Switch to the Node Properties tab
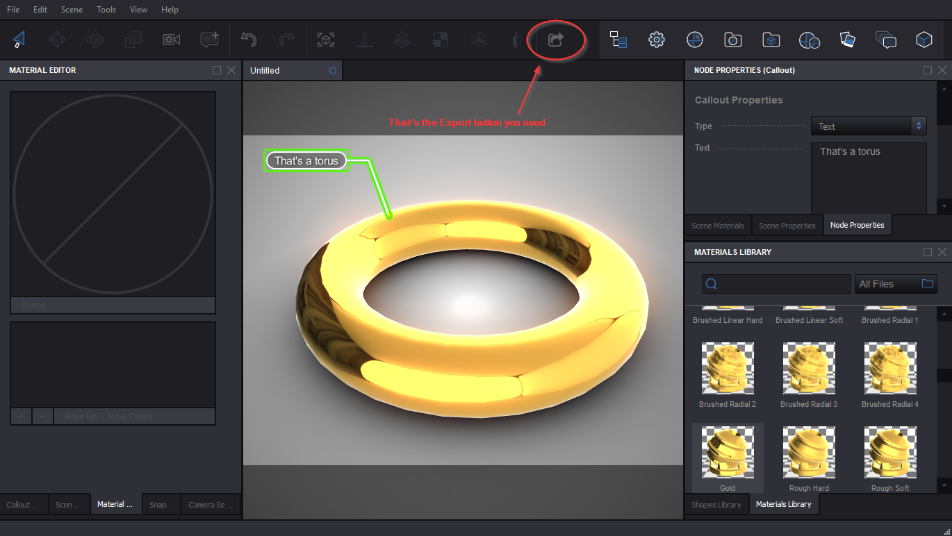952x536 pixels. [x=857, y=224]
